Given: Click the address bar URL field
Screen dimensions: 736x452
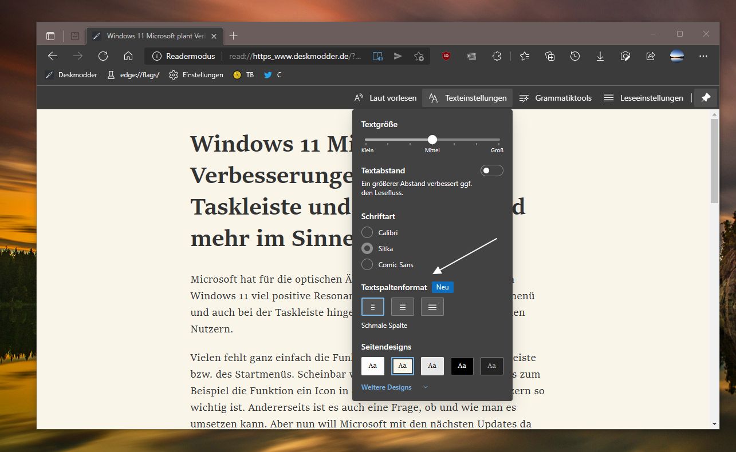Looking at the screenshot, I should tap(295, 56).
